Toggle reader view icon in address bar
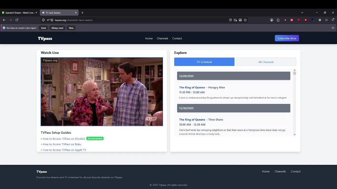This screenshot has width=337, height=189. pyautogui.click(x=230, y=20)
